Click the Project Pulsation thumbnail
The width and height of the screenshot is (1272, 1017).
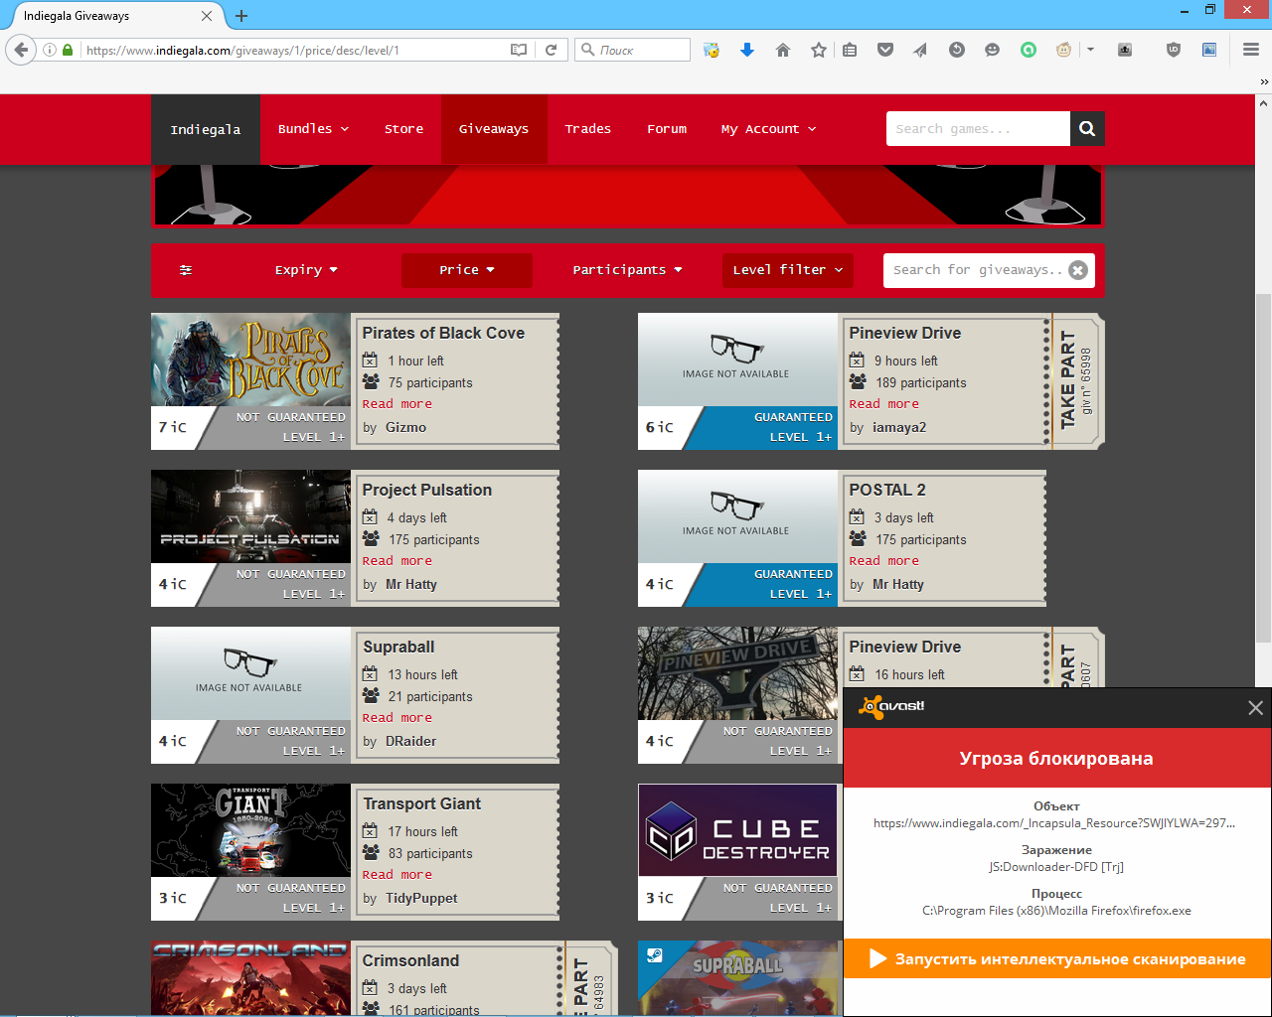[x=250, y=516]
